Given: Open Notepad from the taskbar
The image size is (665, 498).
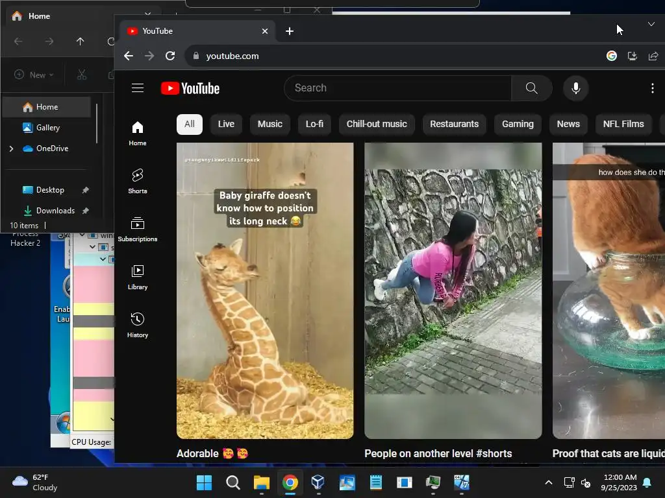Looking at the screenshot, I should click(376, 482).
